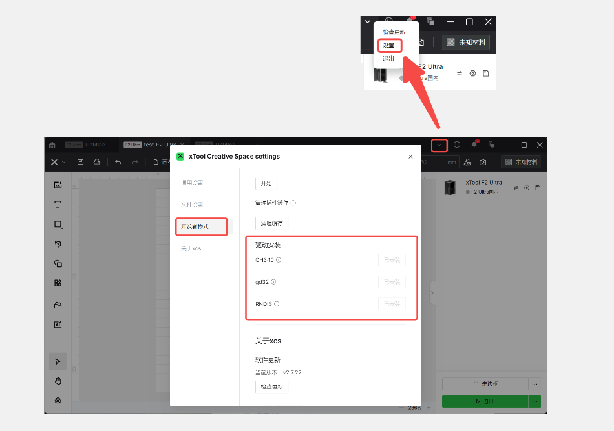Go to the Home icon in main window
The height and width of the screenshot is (431, 614).
[x=52, y=145]
